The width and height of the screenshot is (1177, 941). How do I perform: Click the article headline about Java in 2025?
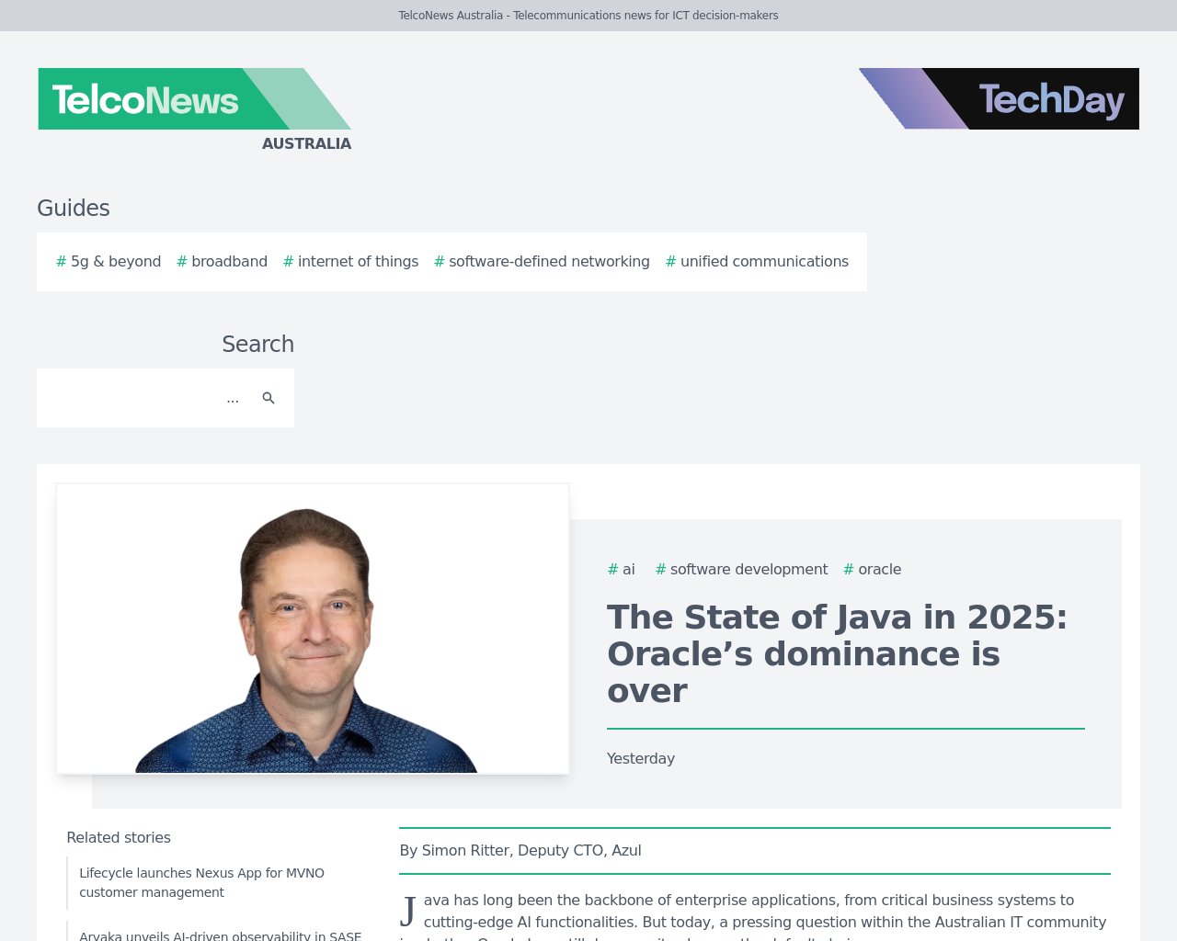point(836,653)
